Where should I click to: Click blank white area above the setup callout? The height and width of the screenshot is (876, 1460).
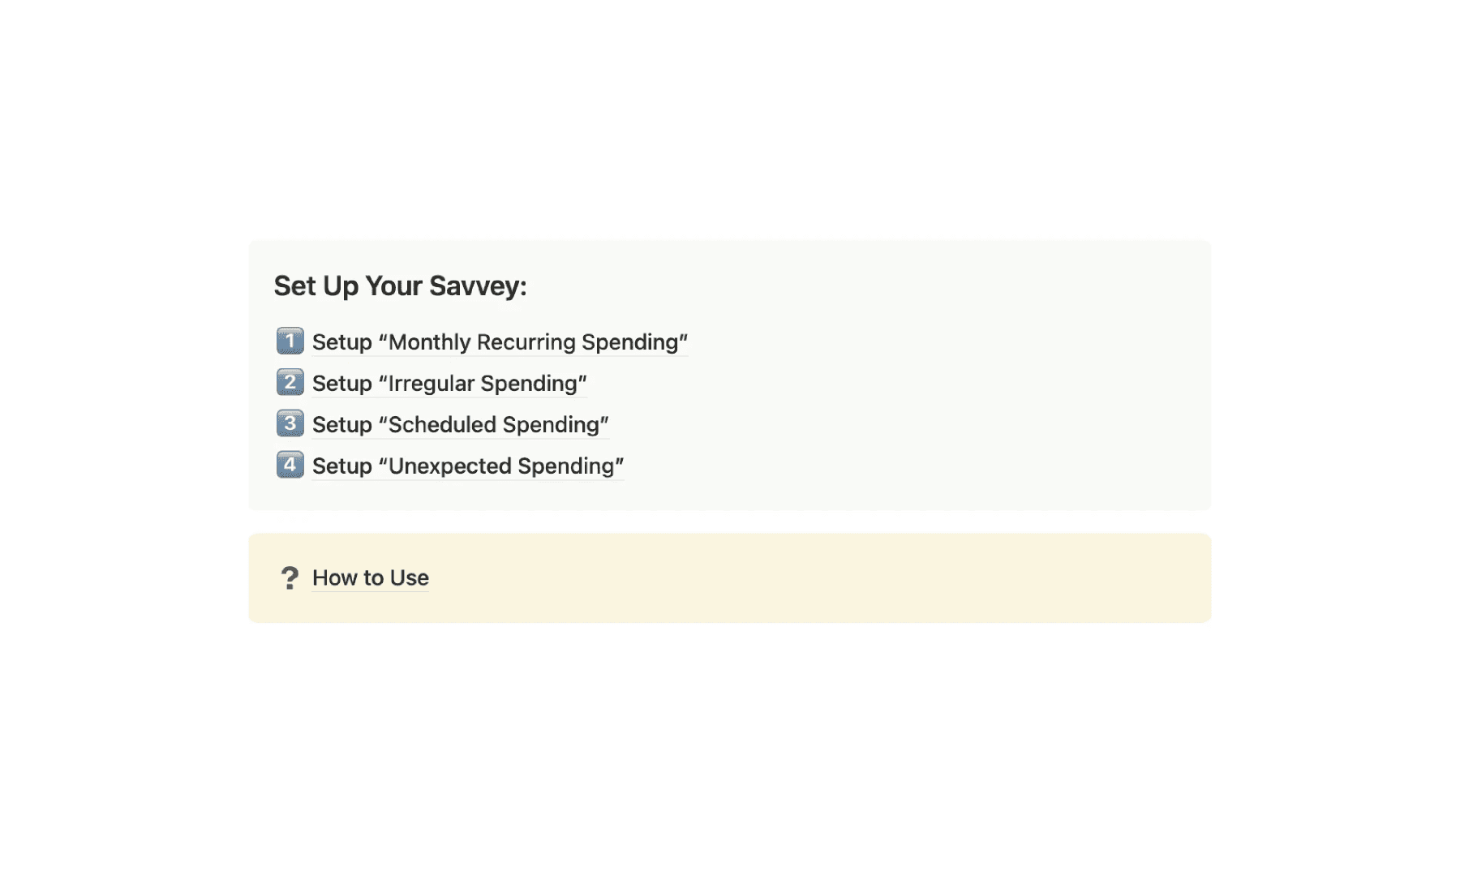pos(730,122)
